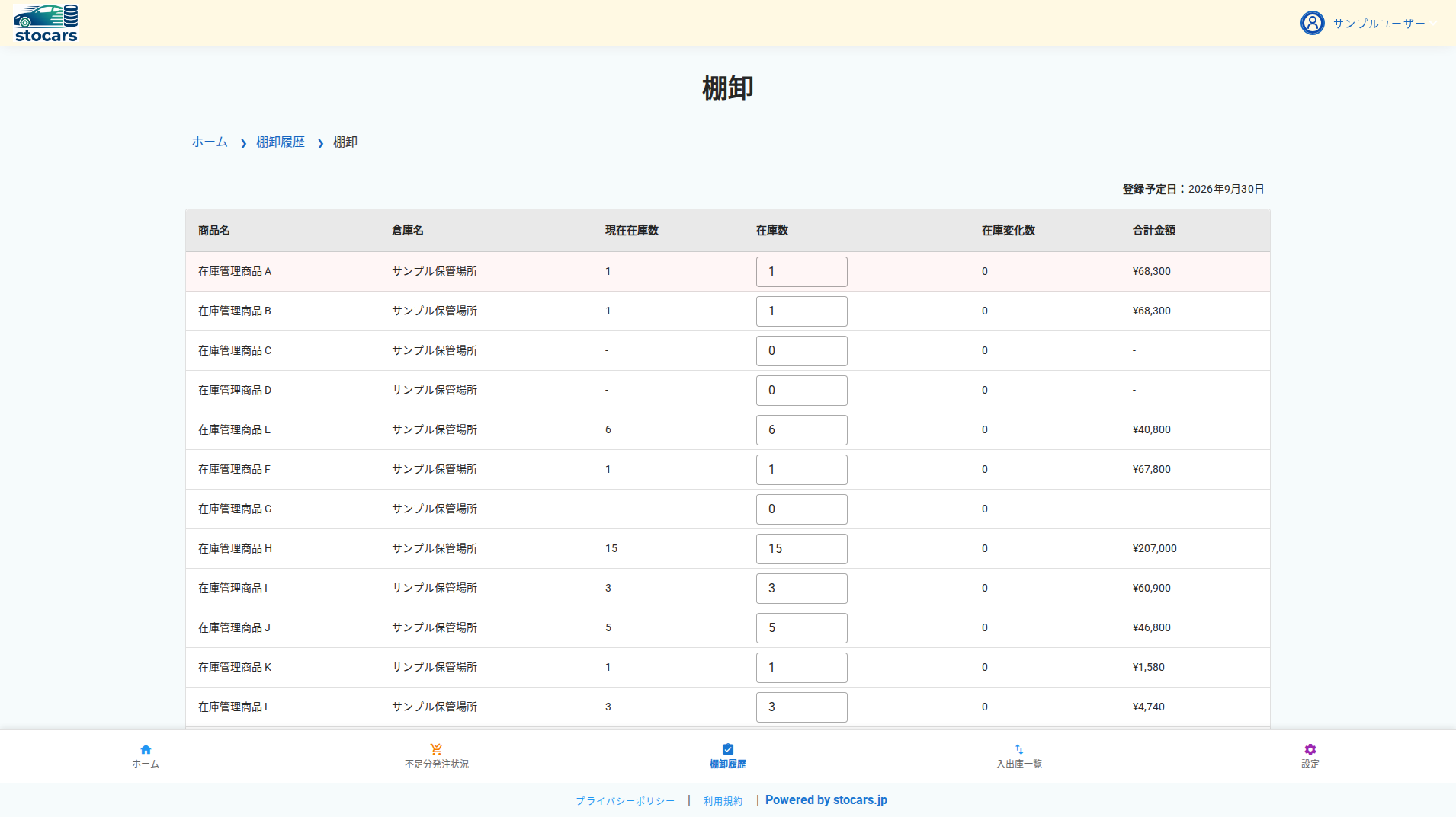Focus the stock count field for 在庫管理商品 C

[801, 351]
